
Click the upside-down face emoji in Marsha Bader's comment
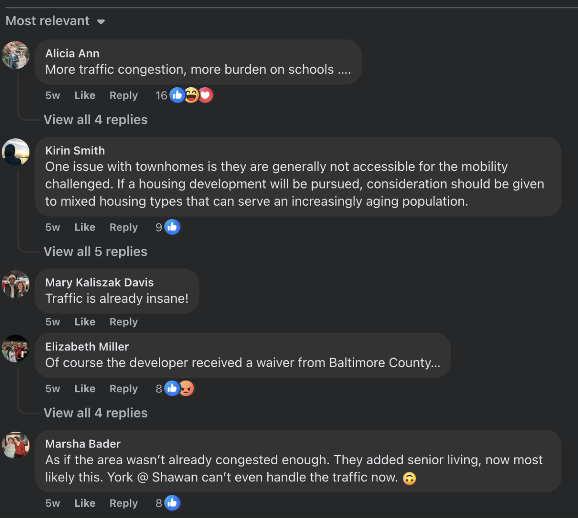pos(409,479)
